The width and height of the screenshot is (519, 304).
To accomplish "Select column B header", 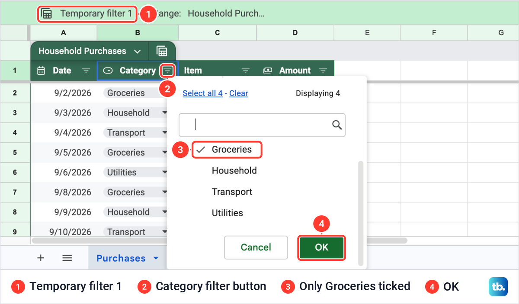I will [x=138, y=33].
